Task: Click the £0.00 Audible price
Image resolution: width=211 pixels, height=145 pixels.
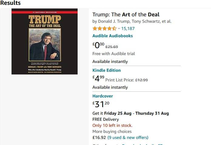Action: 98,45
